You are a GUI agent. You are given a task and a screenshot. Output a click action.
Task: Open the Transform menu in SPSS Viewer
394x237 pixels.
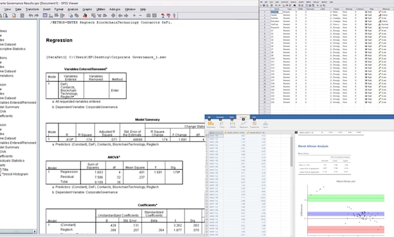tap(32, 9)
